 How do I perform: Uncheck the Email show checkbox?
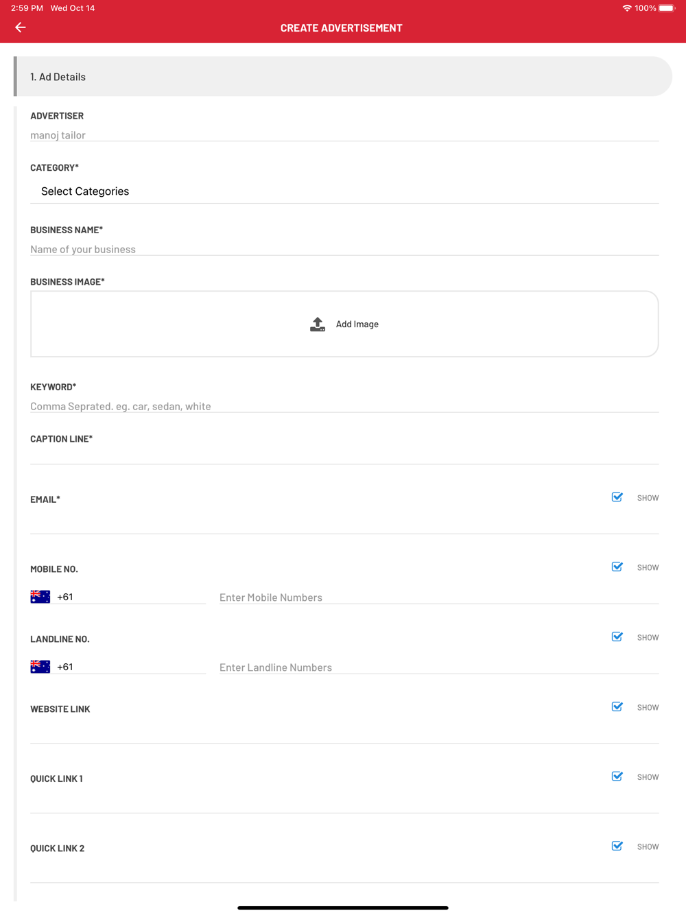(617, 497)
